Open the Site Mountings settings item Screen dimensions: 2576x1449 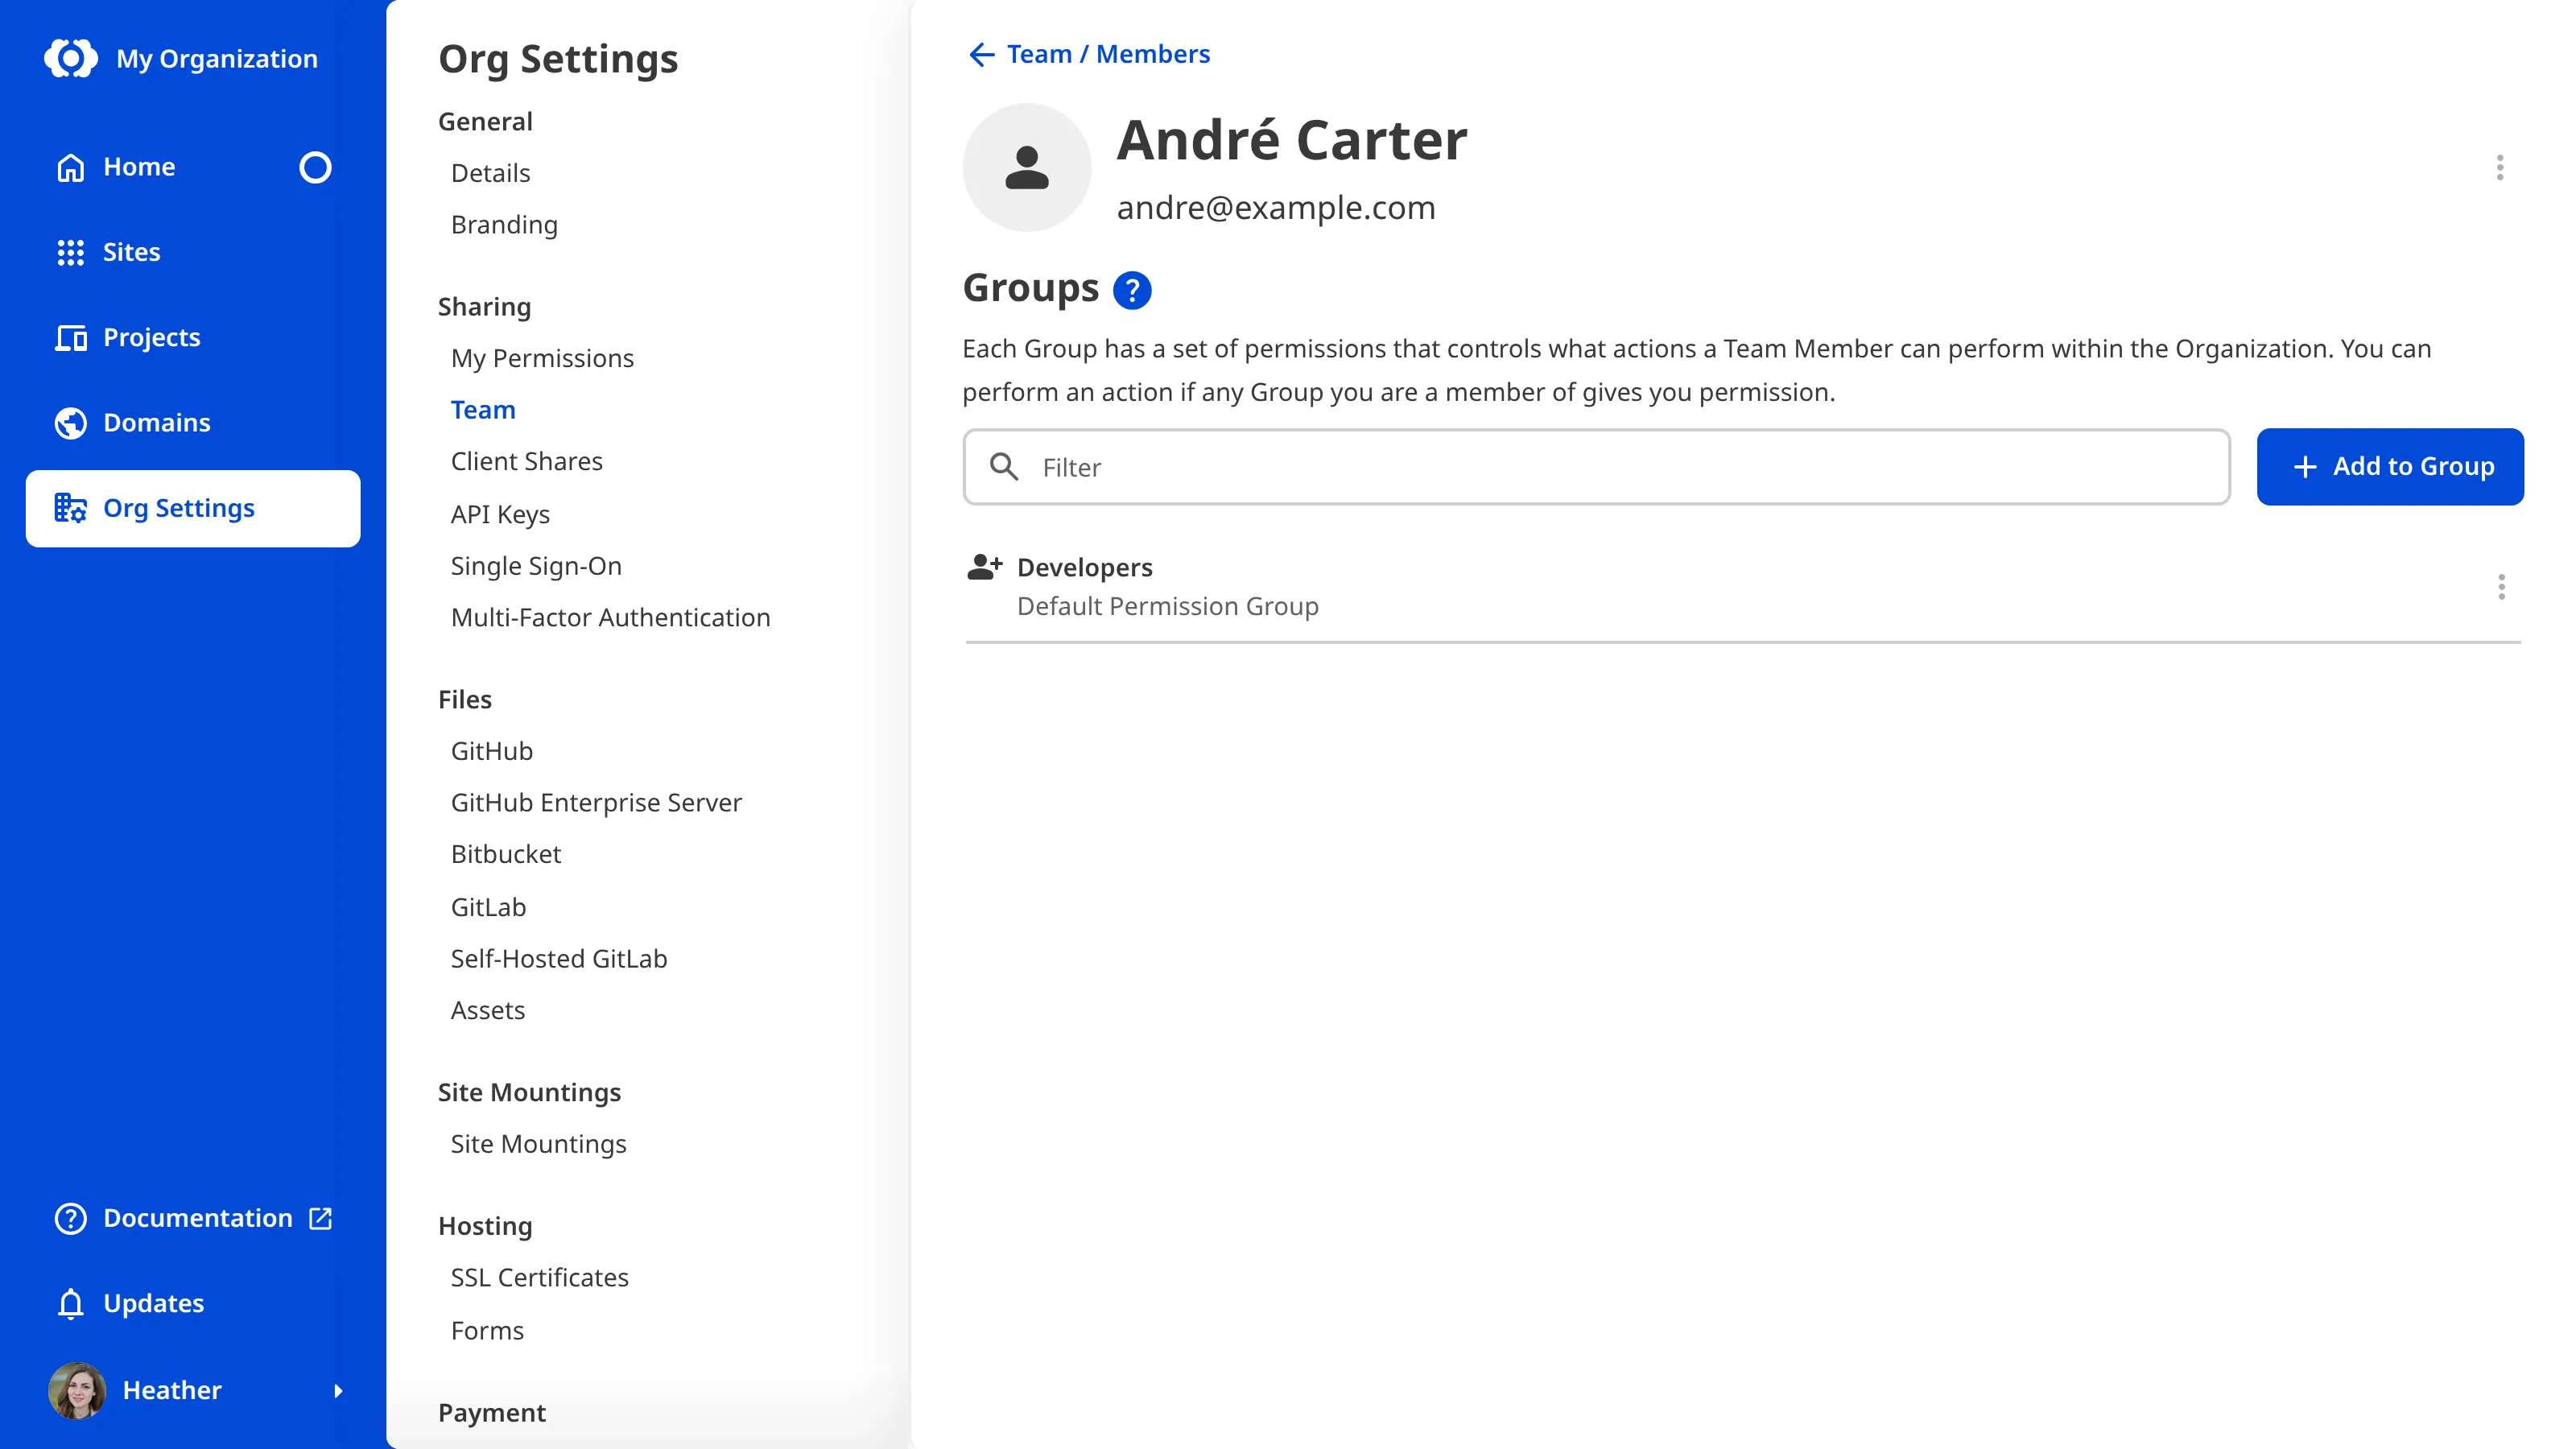coord(538,1144)
